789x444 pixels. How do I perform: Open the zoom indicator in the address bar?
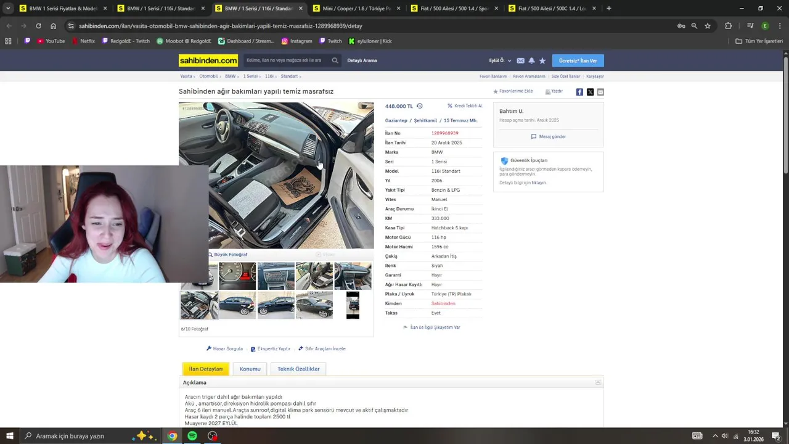pyautogui.click(x=694, y=26)
